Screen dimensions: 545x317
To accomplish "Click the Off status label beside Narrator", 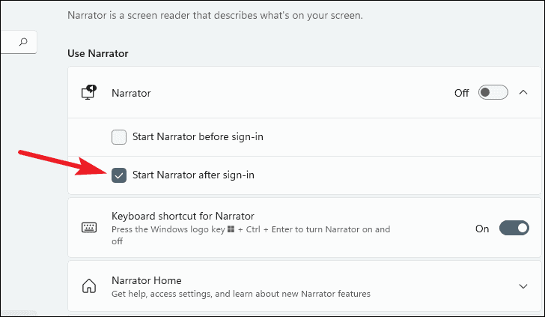I will (x=462, y=93).
